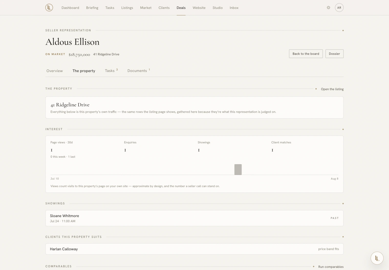Select The property tab
The width and height of the screenshot is (389, 270).
click(84, 71)
